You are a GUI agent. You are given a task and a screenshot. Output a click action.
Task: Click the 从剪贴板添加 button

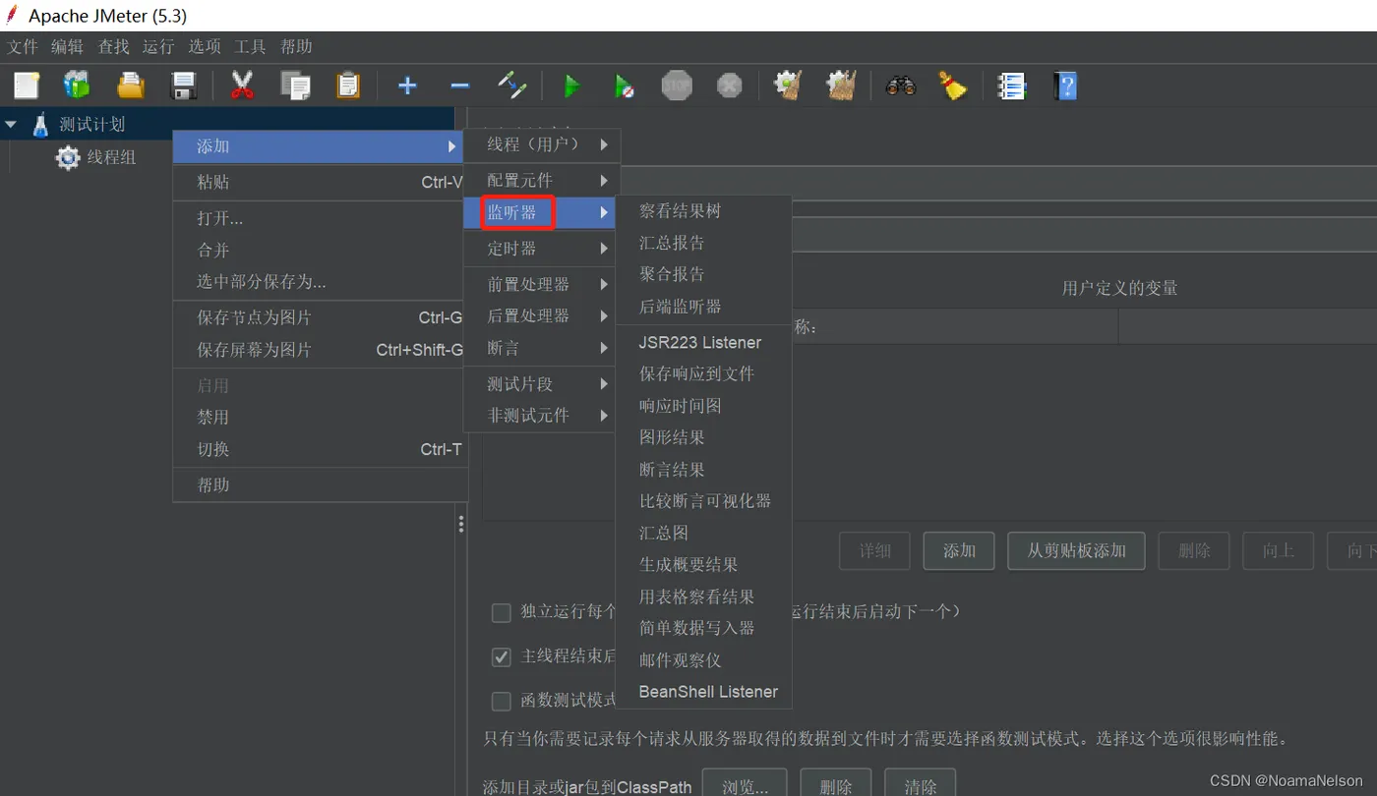pyautogui.click(x=1076, y=551)
